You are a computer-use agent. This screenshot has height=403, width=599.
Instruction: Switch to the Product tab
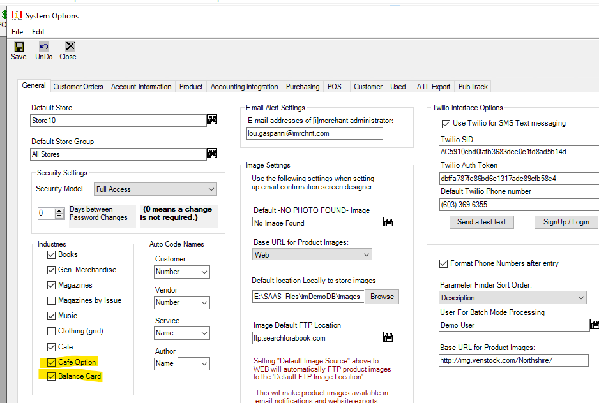pyautogui.click(x=191, y=87)
